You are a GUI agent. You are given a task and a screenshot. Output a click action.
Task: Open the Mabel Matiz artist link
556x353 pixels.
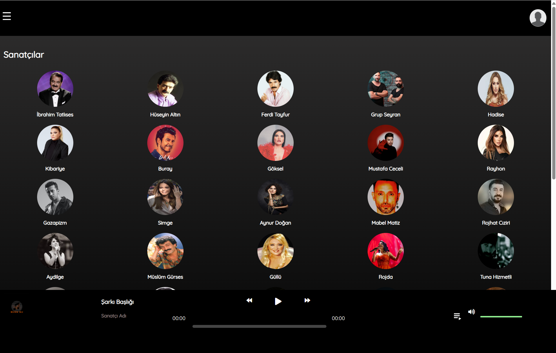point(386,223)
